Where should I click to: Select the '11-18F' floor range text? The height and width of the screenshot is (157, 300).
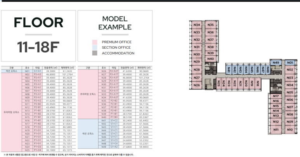coord(38,47)
